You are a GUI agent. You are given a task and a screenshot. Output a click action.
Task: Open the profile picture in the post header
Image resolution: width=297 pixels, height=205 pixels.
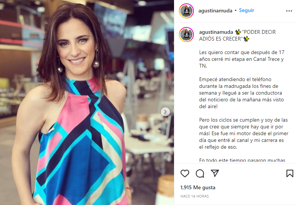(186, 11)
